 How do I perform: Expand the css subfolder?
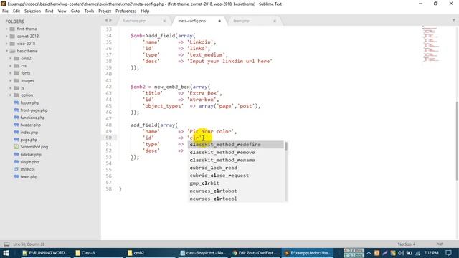tap(11, 66)
